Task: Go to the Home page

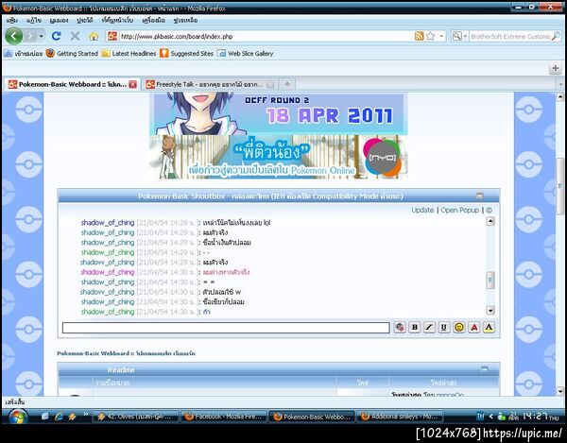Action: pyautogui.click(x=94, y=36)
